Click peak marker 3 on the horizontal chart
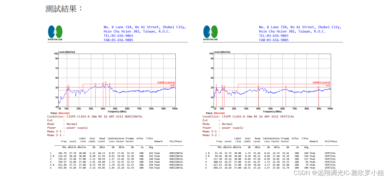Viewport: 389px width, 179px height. coord(95,84)
